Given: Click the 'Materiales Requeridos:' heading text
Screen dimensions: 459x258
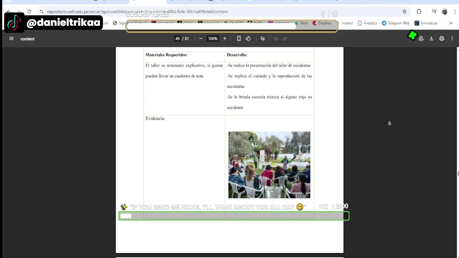Looking at the screenshot, I should click(x=166, y=55).
